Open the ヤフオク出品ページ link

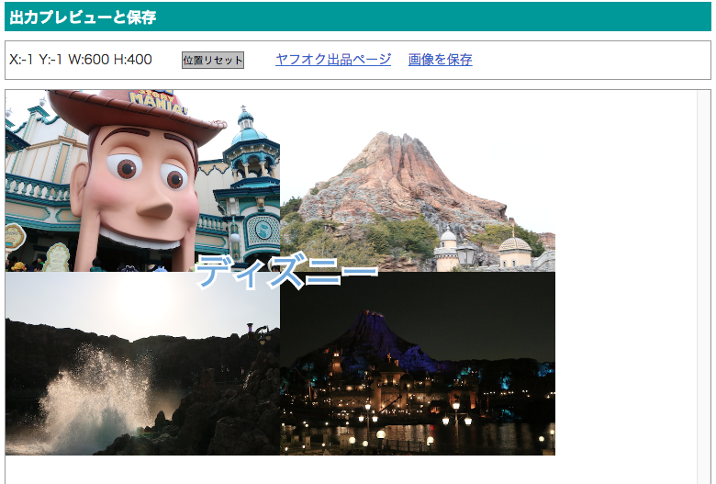[x=333, y=60]
